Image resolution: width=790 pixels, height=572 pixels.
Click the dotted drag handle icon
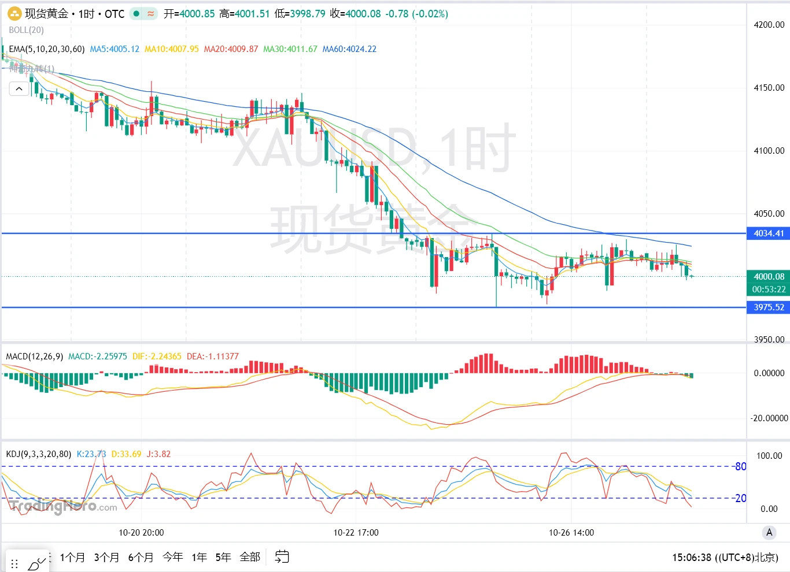14,563
